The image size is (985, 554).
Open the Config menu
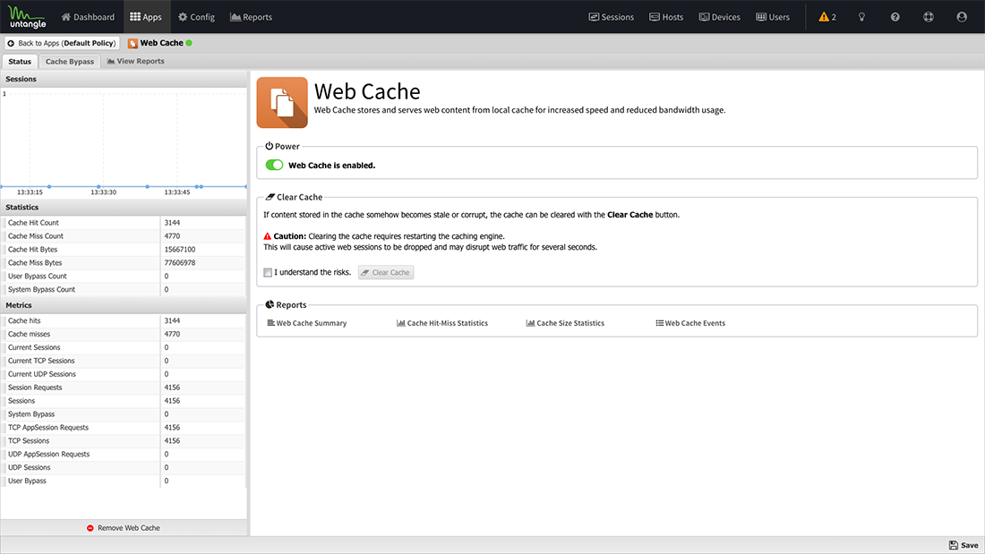[x=197, y=17]
